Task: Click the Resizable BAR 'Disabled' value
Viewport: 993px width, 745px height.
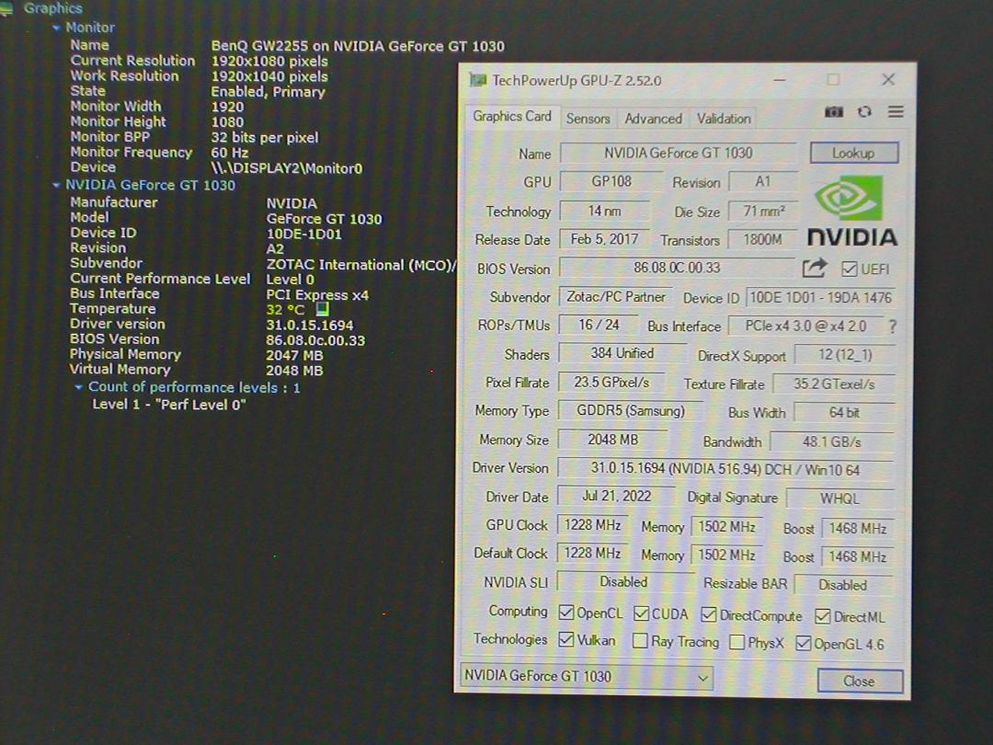Action: point(843,585)
